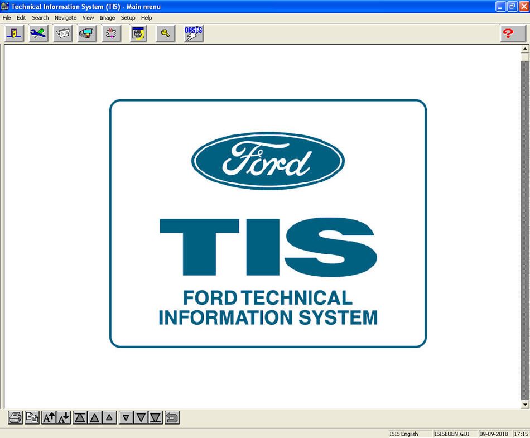Open the open-book manual icon
This screenshot has width=530, height=438.
pos(62,33)
